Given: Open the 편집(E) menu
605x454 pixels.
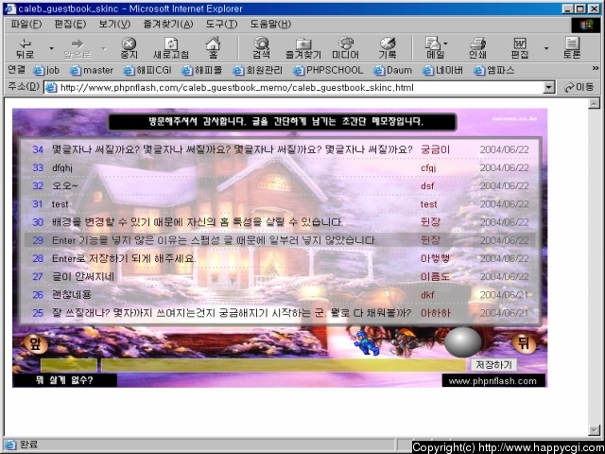Looking at the screenshot, I should pos(70,25).
